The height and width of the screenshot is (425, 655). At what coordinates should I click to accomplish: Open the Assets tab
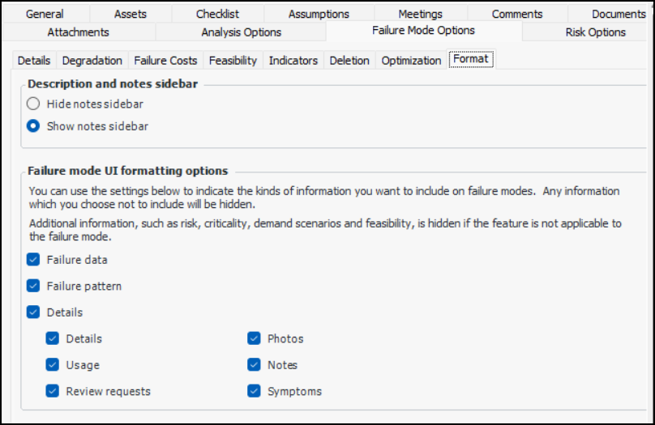131,14
